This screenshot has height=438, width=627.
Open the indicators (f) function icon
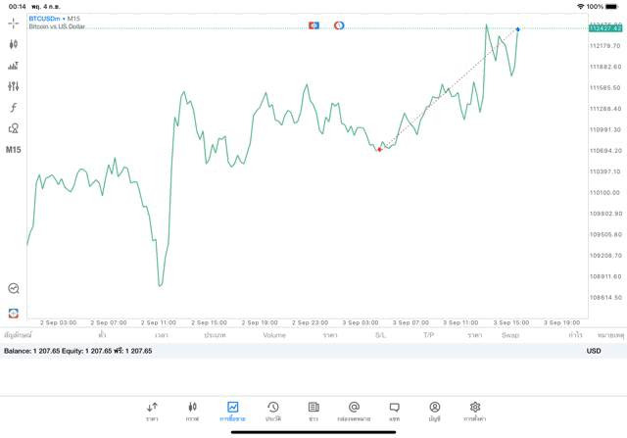[x=14, y=108]
